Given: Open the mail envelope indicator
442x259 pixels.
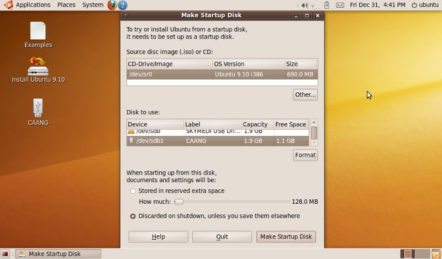Looking at the screenshot, I should click(340, 5).
